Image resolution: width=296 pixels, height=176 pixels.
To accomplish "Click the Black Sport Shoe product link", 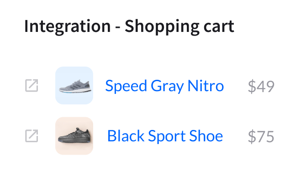I will tap(165, 136).
